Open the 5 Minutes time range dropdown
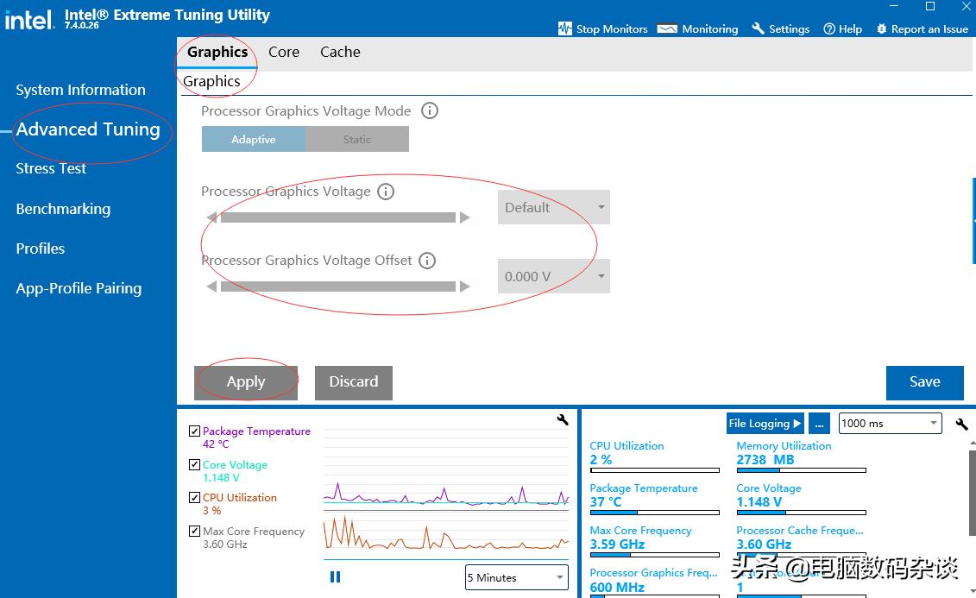976x598 pixels. 517,577
